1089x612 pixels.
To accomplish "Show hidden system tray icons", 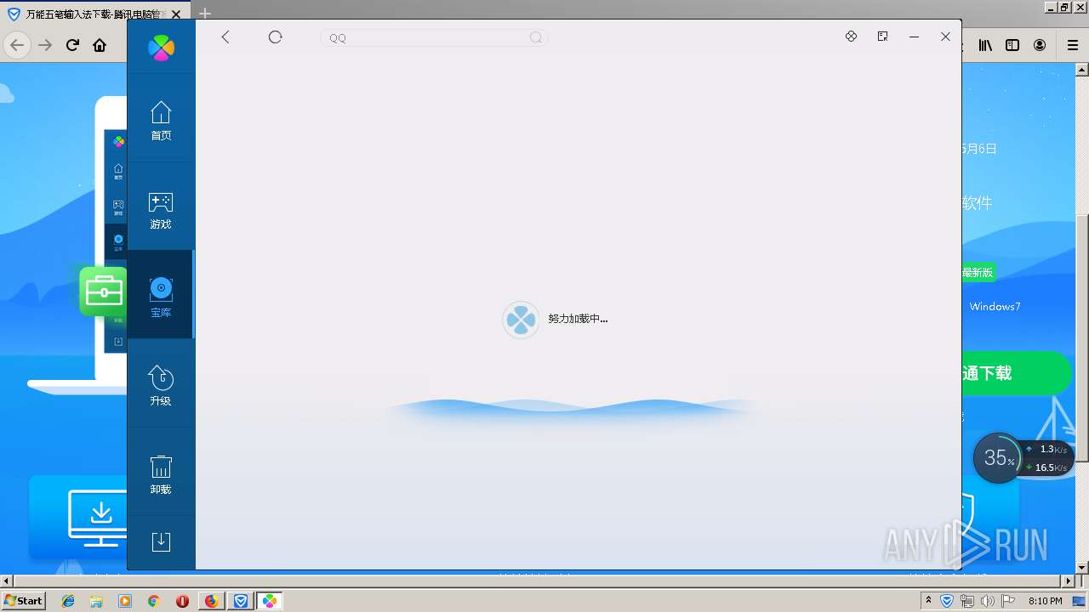I will pyautogui.click(x=928, y=600).
